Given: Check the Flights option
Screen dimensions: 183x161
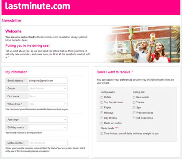Looking at the screenshot, I should pyautogui.click(x=102, y=108).
